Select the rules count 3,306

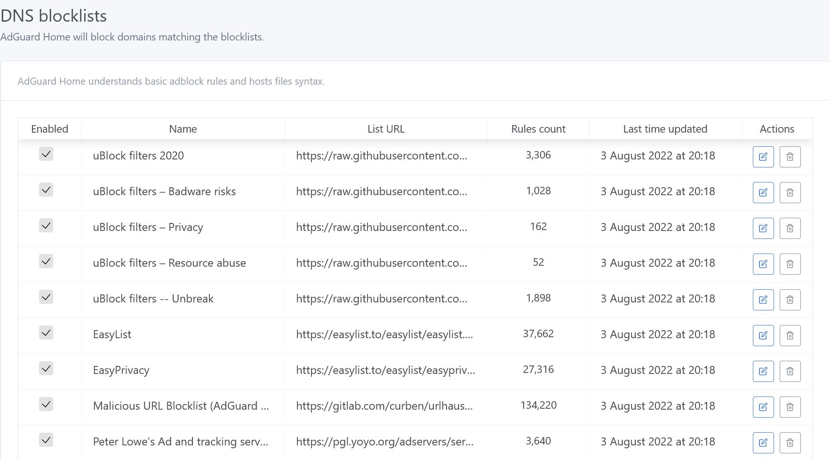pyautogui.click(x=538, y=155)
